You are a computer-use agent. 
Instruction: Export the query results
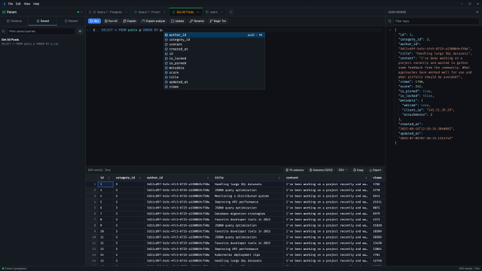[375, 170]
